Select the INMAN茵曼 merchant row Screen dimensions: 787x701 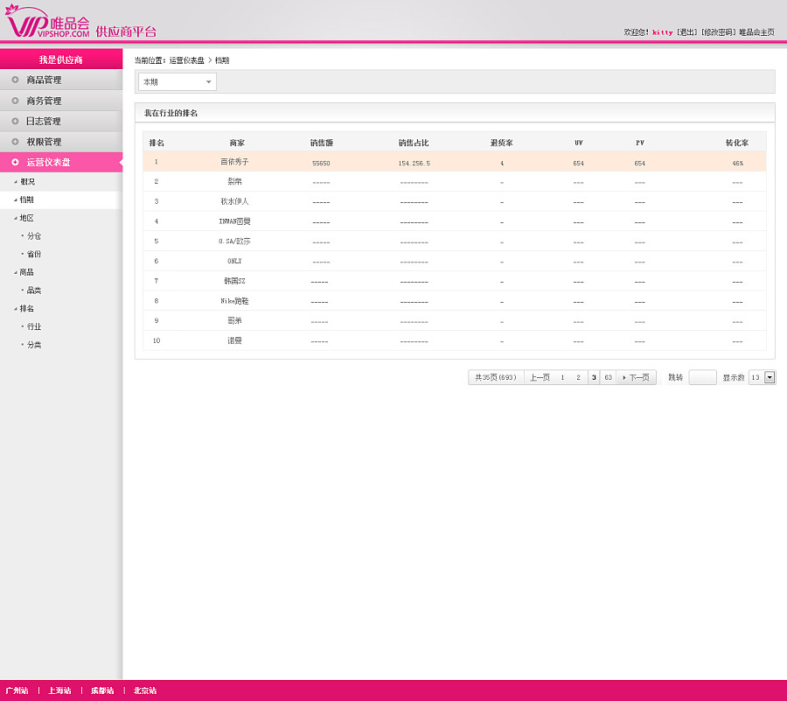454,221
